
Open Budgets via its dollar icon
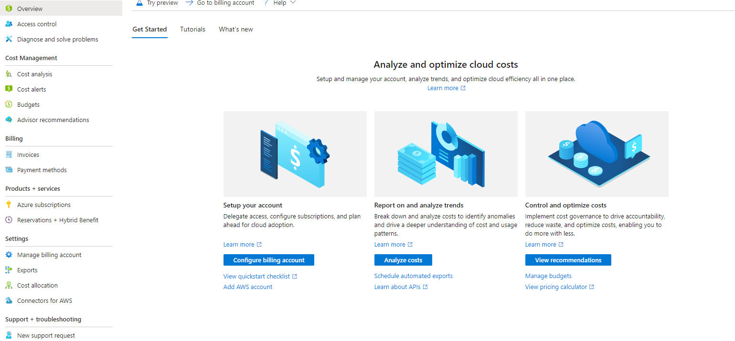pyautogui.click(x=9, y=104)
